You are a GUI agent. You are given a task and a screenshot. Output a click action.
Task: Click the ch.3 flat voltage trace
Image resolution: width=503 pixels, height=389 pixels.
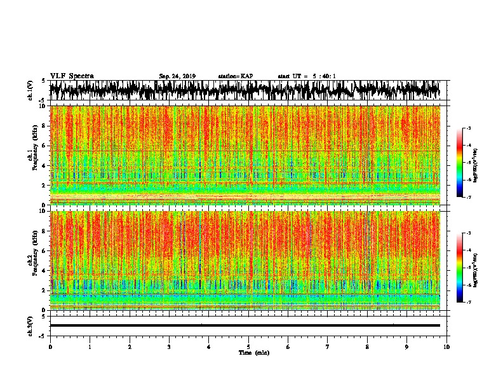(x=245, y=325)
